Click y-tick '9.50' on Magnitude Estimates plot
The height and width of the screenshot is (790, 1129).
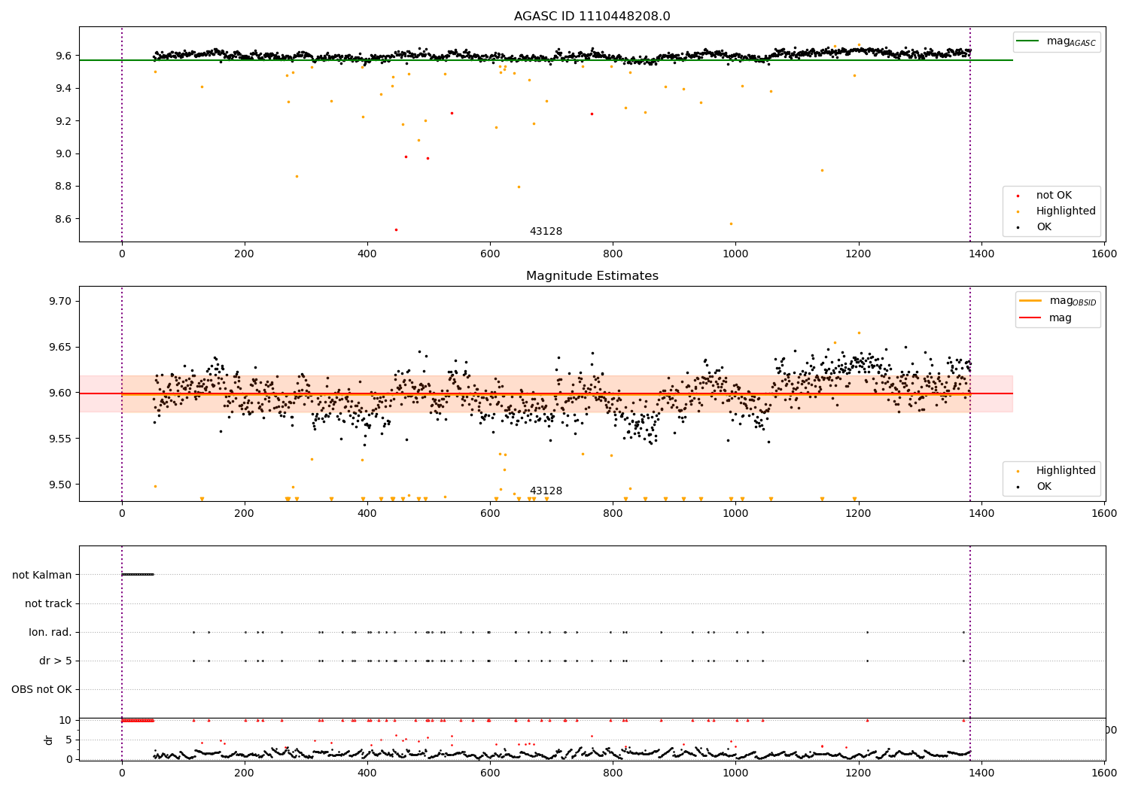pos(59,485)
